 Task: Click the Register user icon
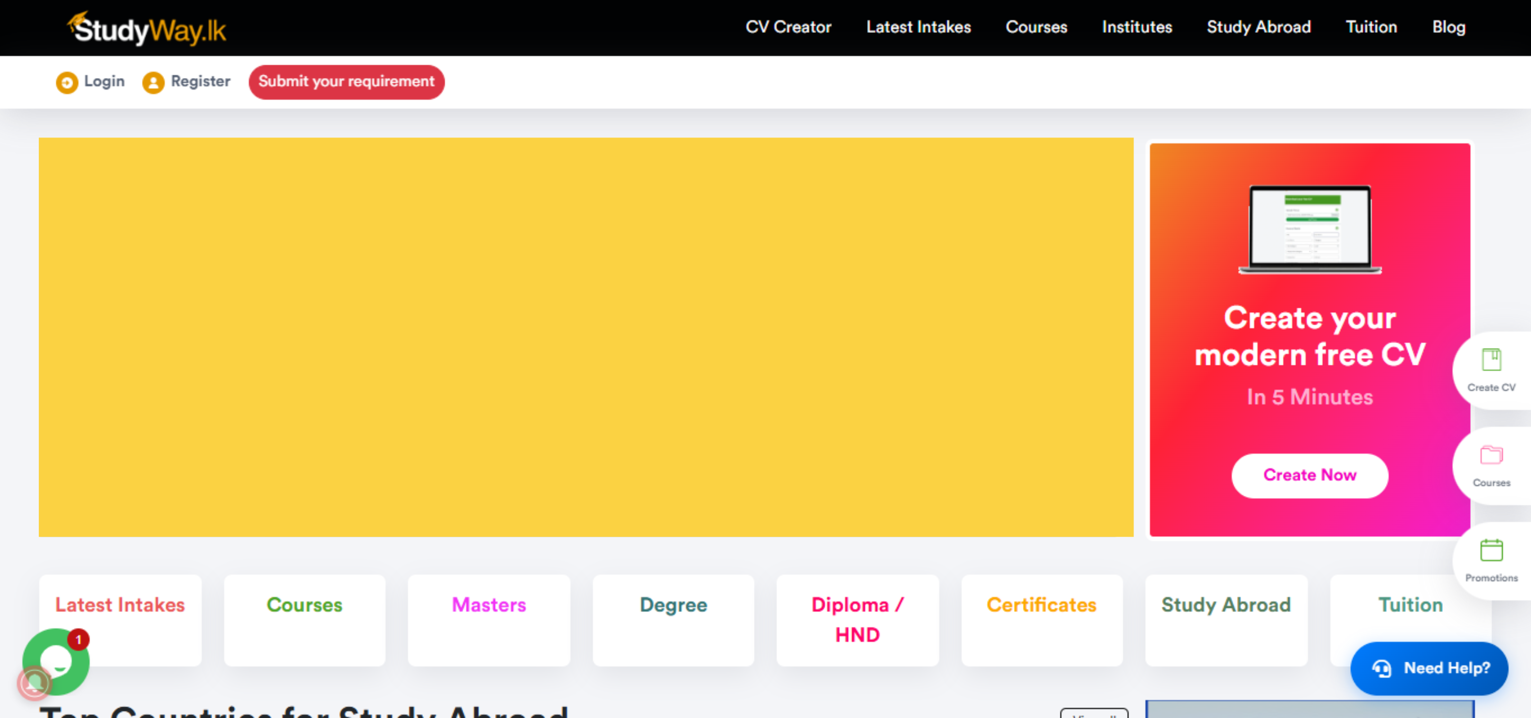pyautogui.click(x=153, y=82)
